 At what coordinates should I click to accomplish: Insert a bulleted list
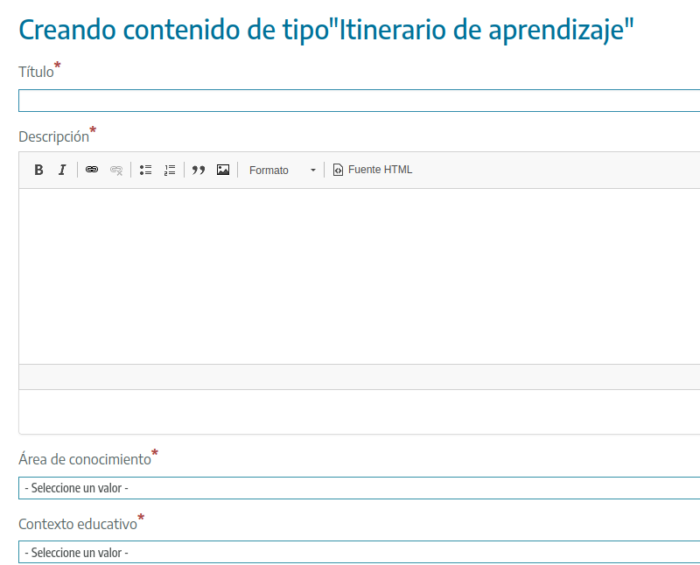[146, 170]
